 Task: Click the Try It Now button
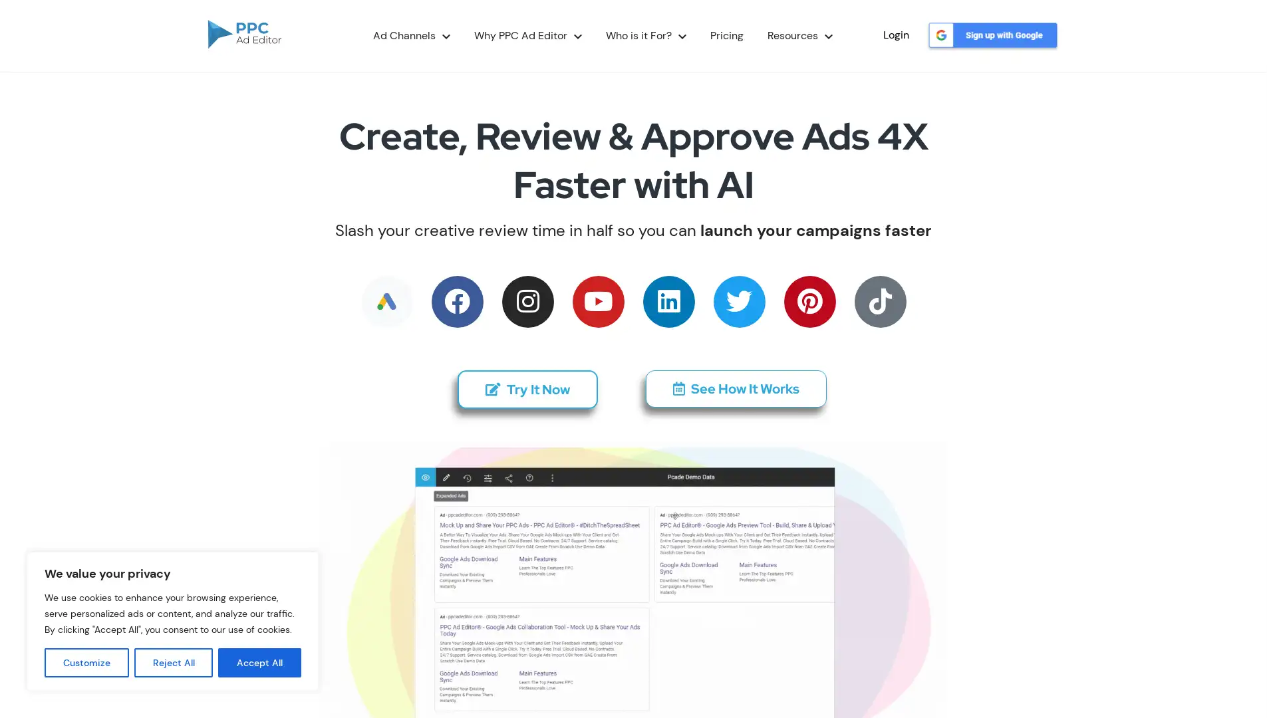(x=527, y=388)
